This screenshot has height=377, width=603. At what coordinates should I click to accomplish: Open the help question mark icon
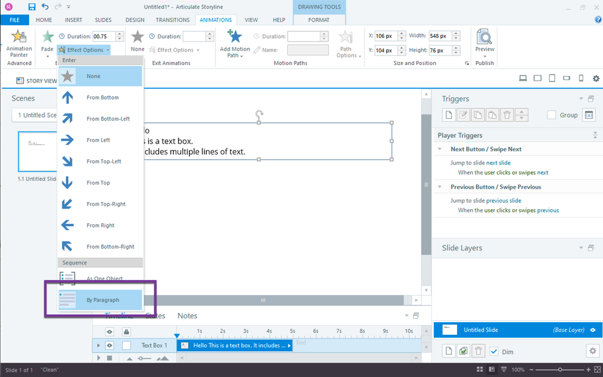(x=598, y=20)
